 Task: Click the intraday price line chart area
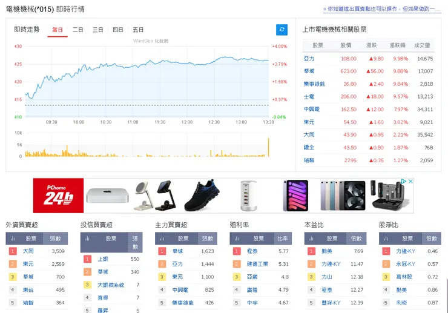pos(147,82)
